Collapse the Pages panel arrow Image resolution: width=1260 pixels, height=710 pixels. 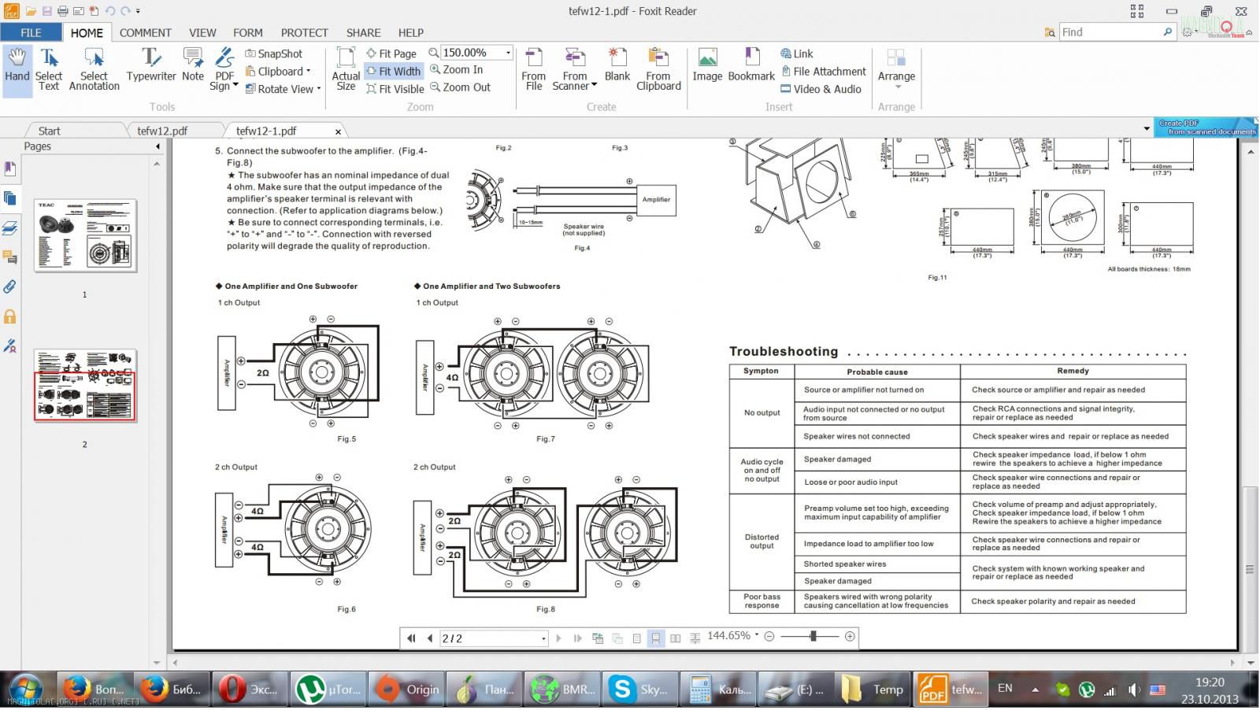click(157, 146)
